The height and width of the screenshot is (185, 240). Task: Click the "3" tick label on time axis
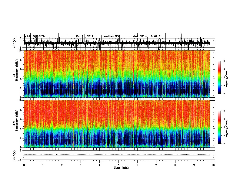[x=81, y=165]
